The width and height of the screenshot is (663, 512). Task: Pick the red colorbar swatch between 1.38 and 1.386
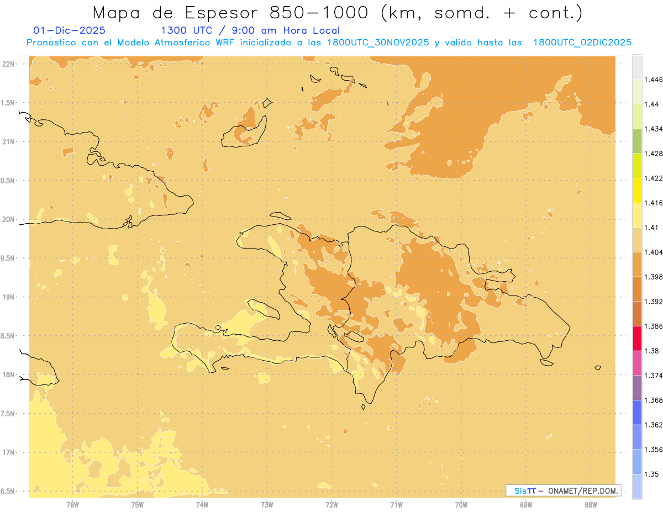click(x=637, y=339)
